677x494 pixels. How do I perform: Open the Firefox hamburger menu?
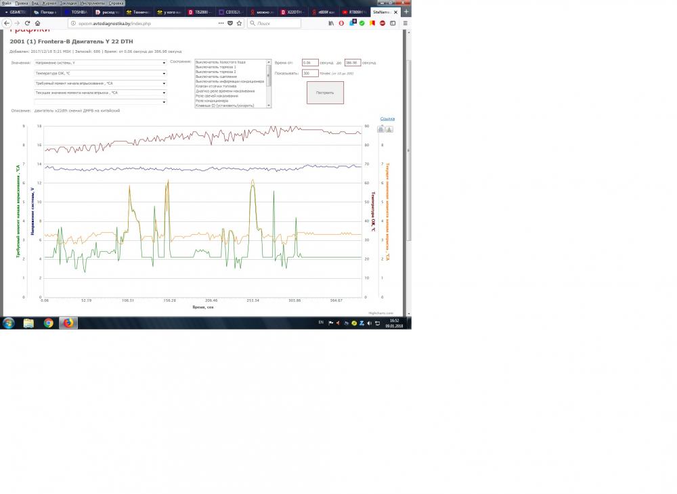pyautogui.click(x=404, y=23)
